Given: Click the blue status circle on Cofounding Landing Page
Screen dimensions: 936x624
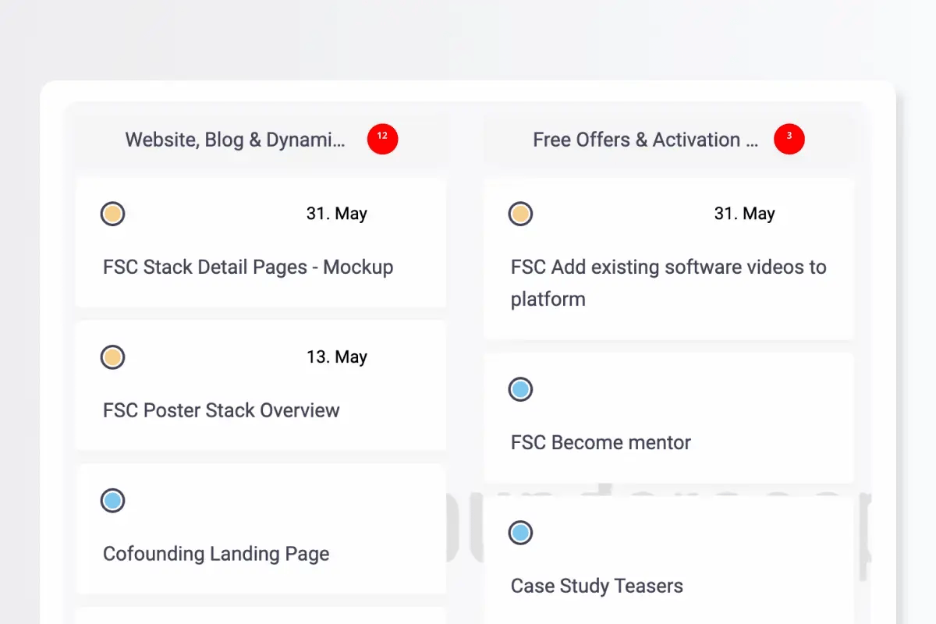Looking at the screenshot, I should click(113, 501).
